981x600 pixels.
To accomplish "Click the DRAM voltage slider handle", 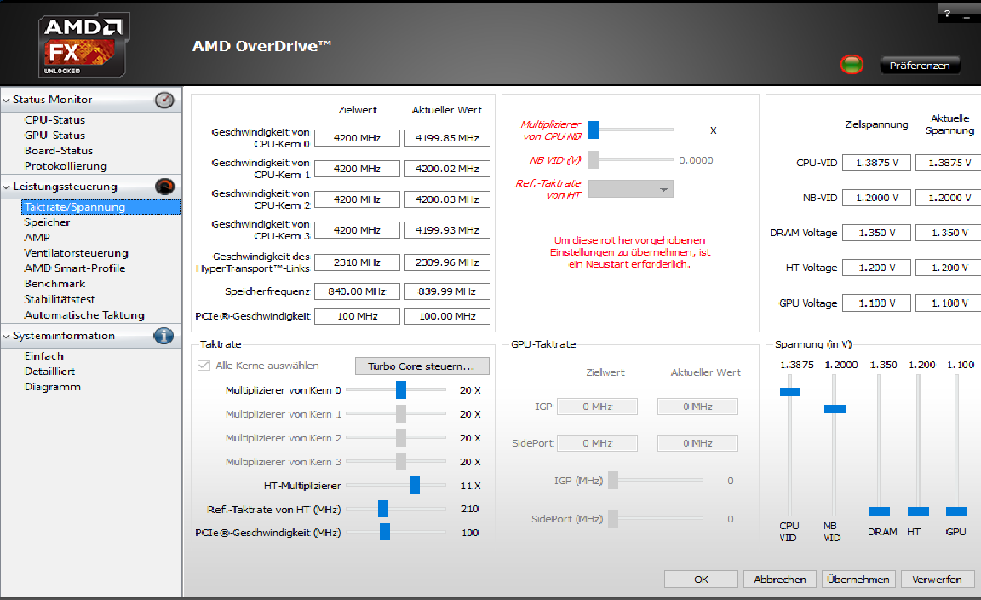I will (x=879, y=511).
